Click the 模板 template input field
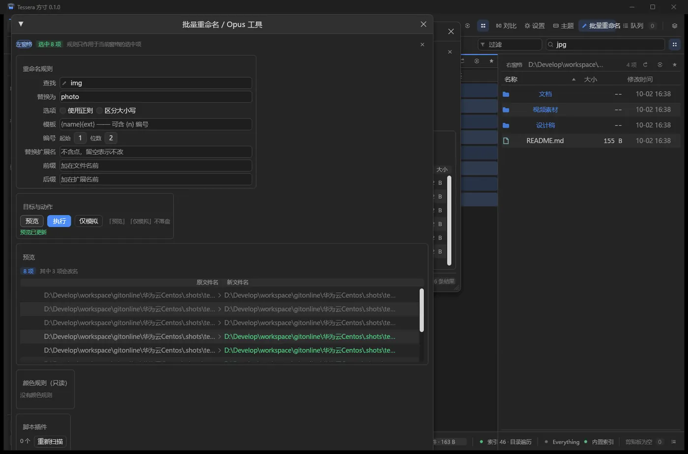Viewport: 688px width, 454px height. [156, 124]
